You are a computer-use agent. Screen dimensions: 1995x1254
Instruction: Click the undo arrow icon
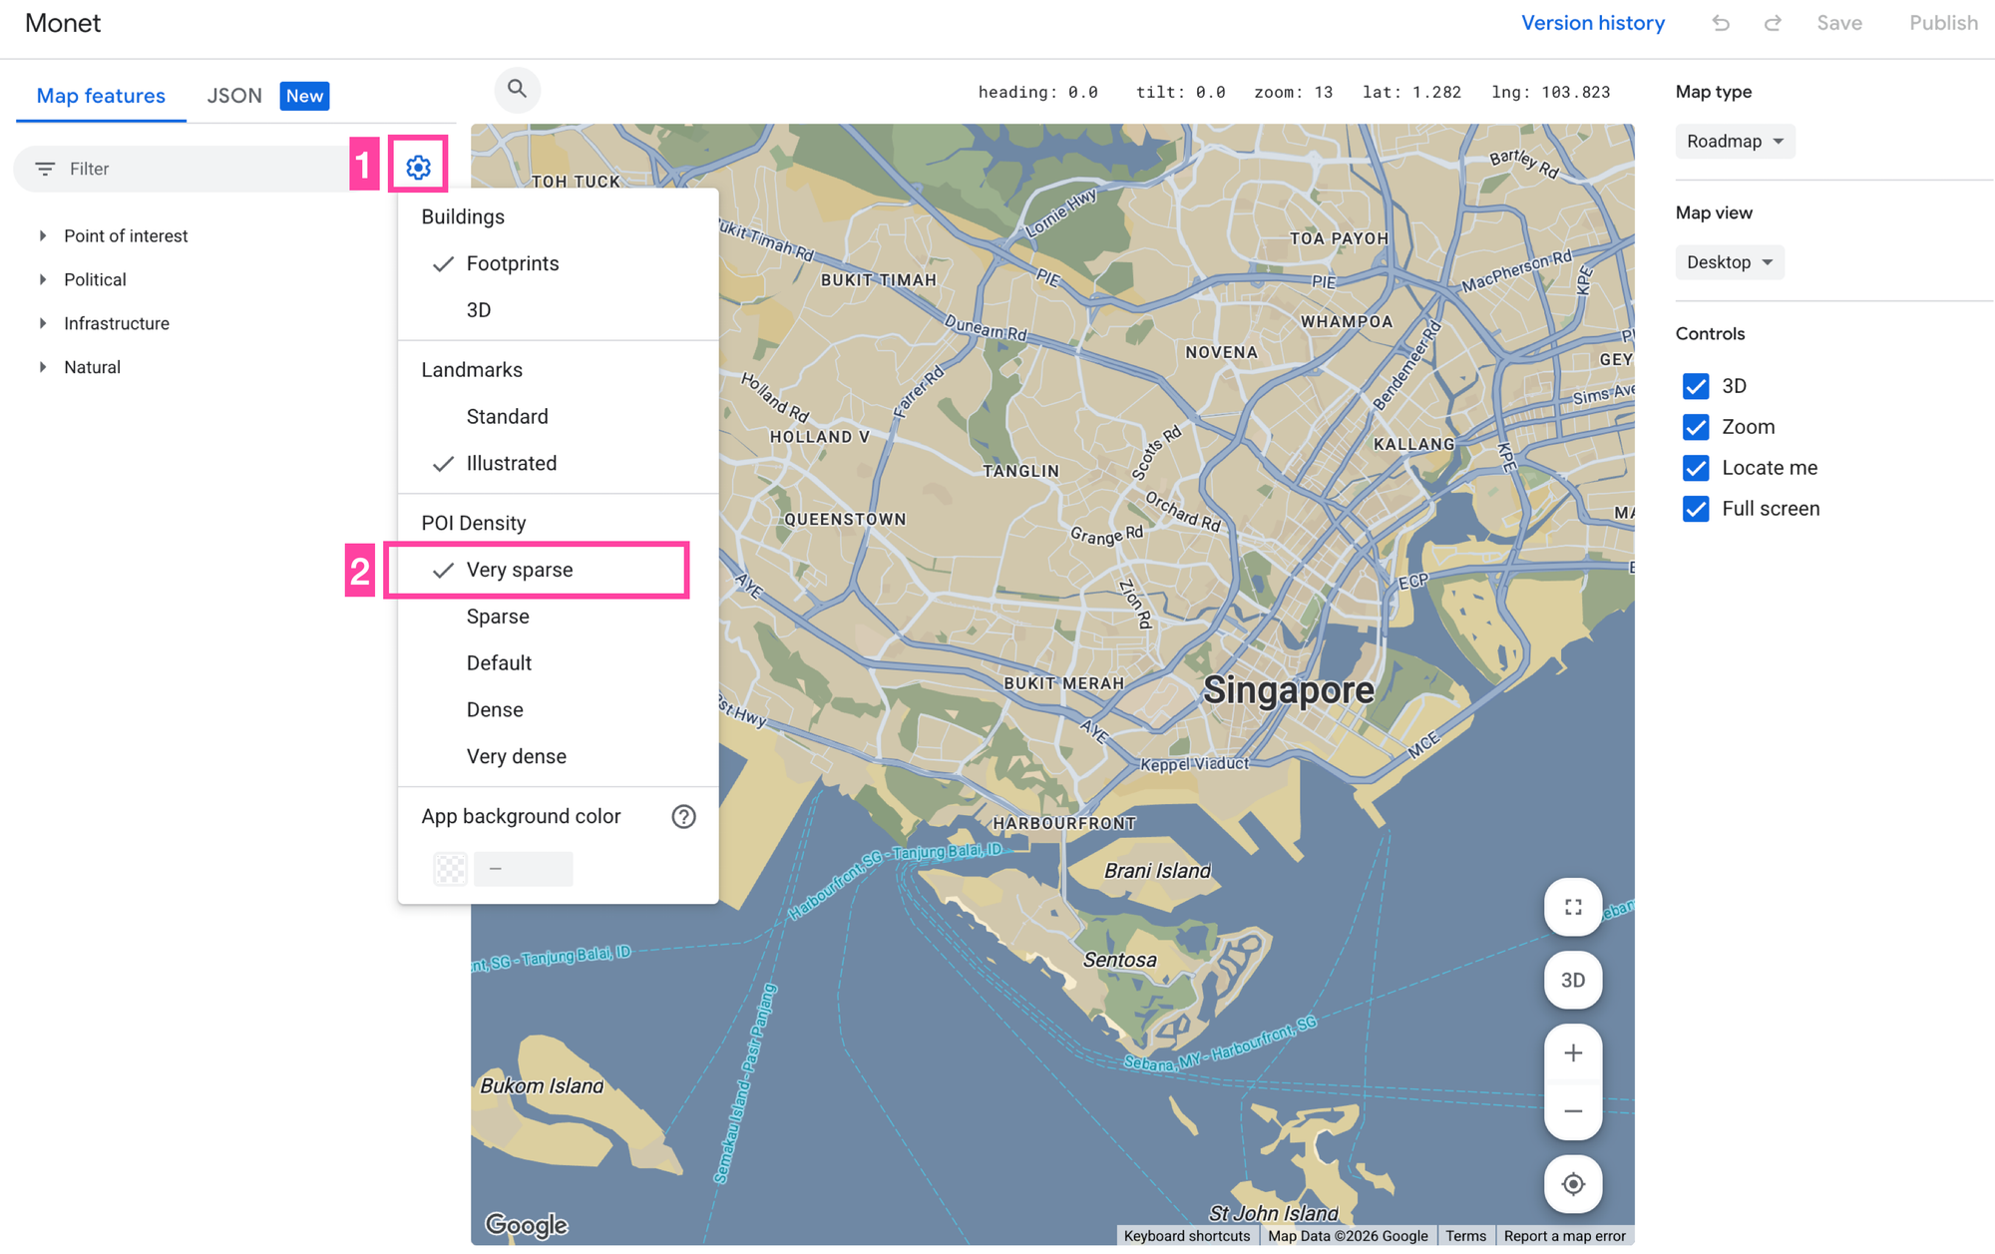(x=1721, y=23)
